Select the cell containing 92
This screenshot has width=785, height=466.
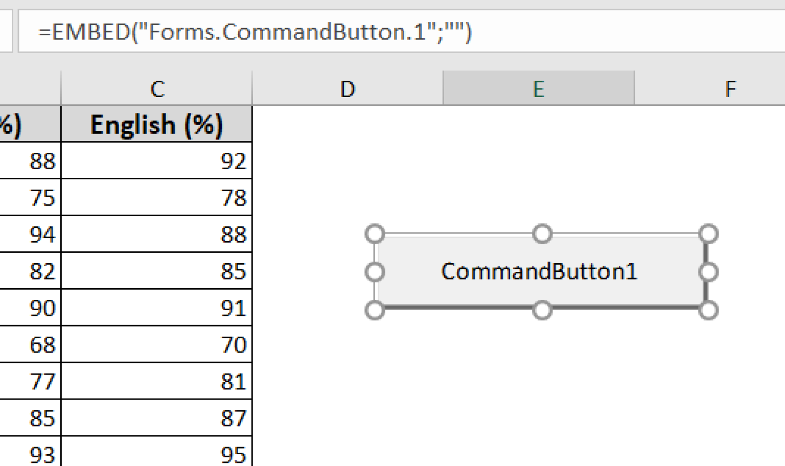pos(156,161)
